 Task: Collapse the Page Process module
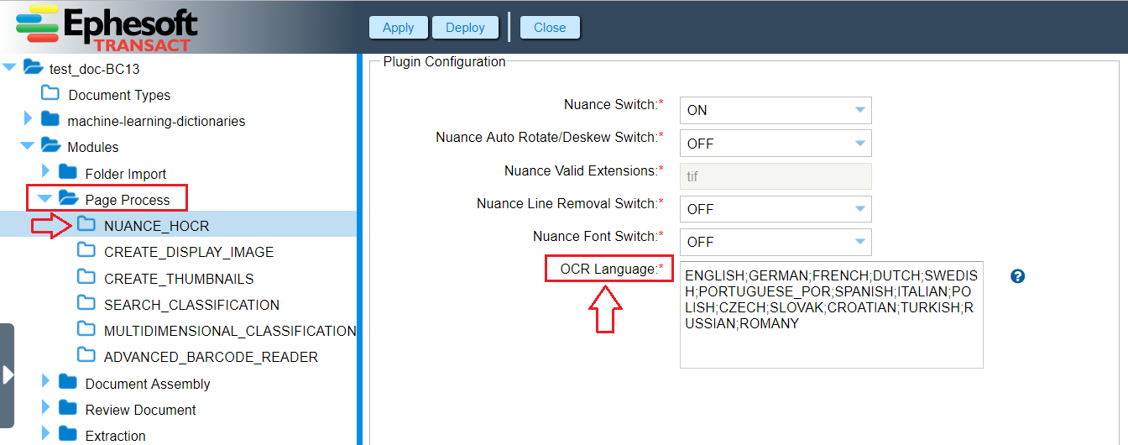pos(45,199)
